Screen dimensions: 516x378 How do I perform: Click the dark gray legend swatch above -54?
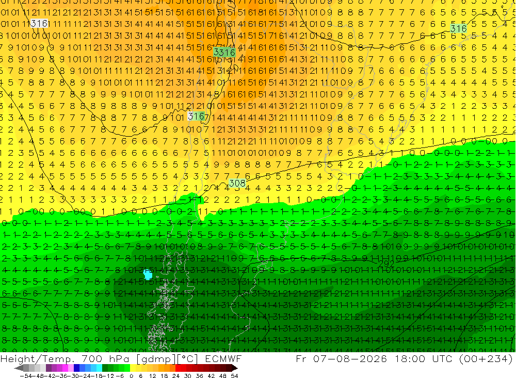26,368
